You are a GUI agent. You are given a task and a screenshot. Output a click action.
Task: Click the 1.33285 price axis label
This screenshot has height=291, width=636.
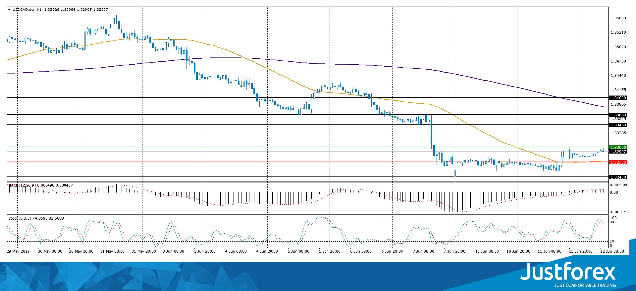618,133
